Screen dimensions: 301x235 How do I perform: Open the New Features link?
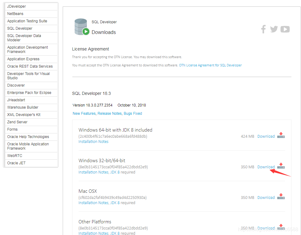pos(84,114)
